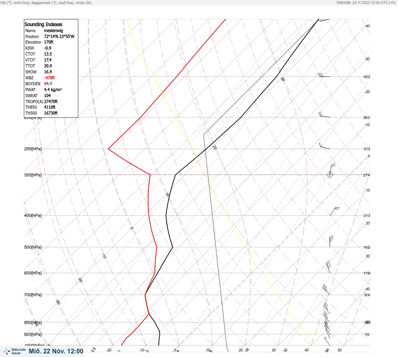Select TTOT value 30.9

click(x=48, y=66)
